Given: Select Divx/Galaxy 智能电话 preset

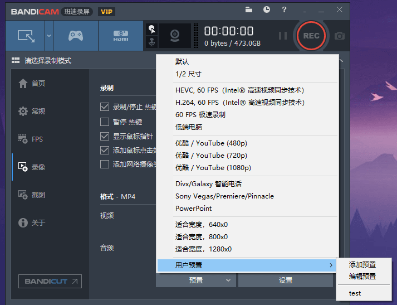Looking at the screenshot, I should click(x=247, y=184).
